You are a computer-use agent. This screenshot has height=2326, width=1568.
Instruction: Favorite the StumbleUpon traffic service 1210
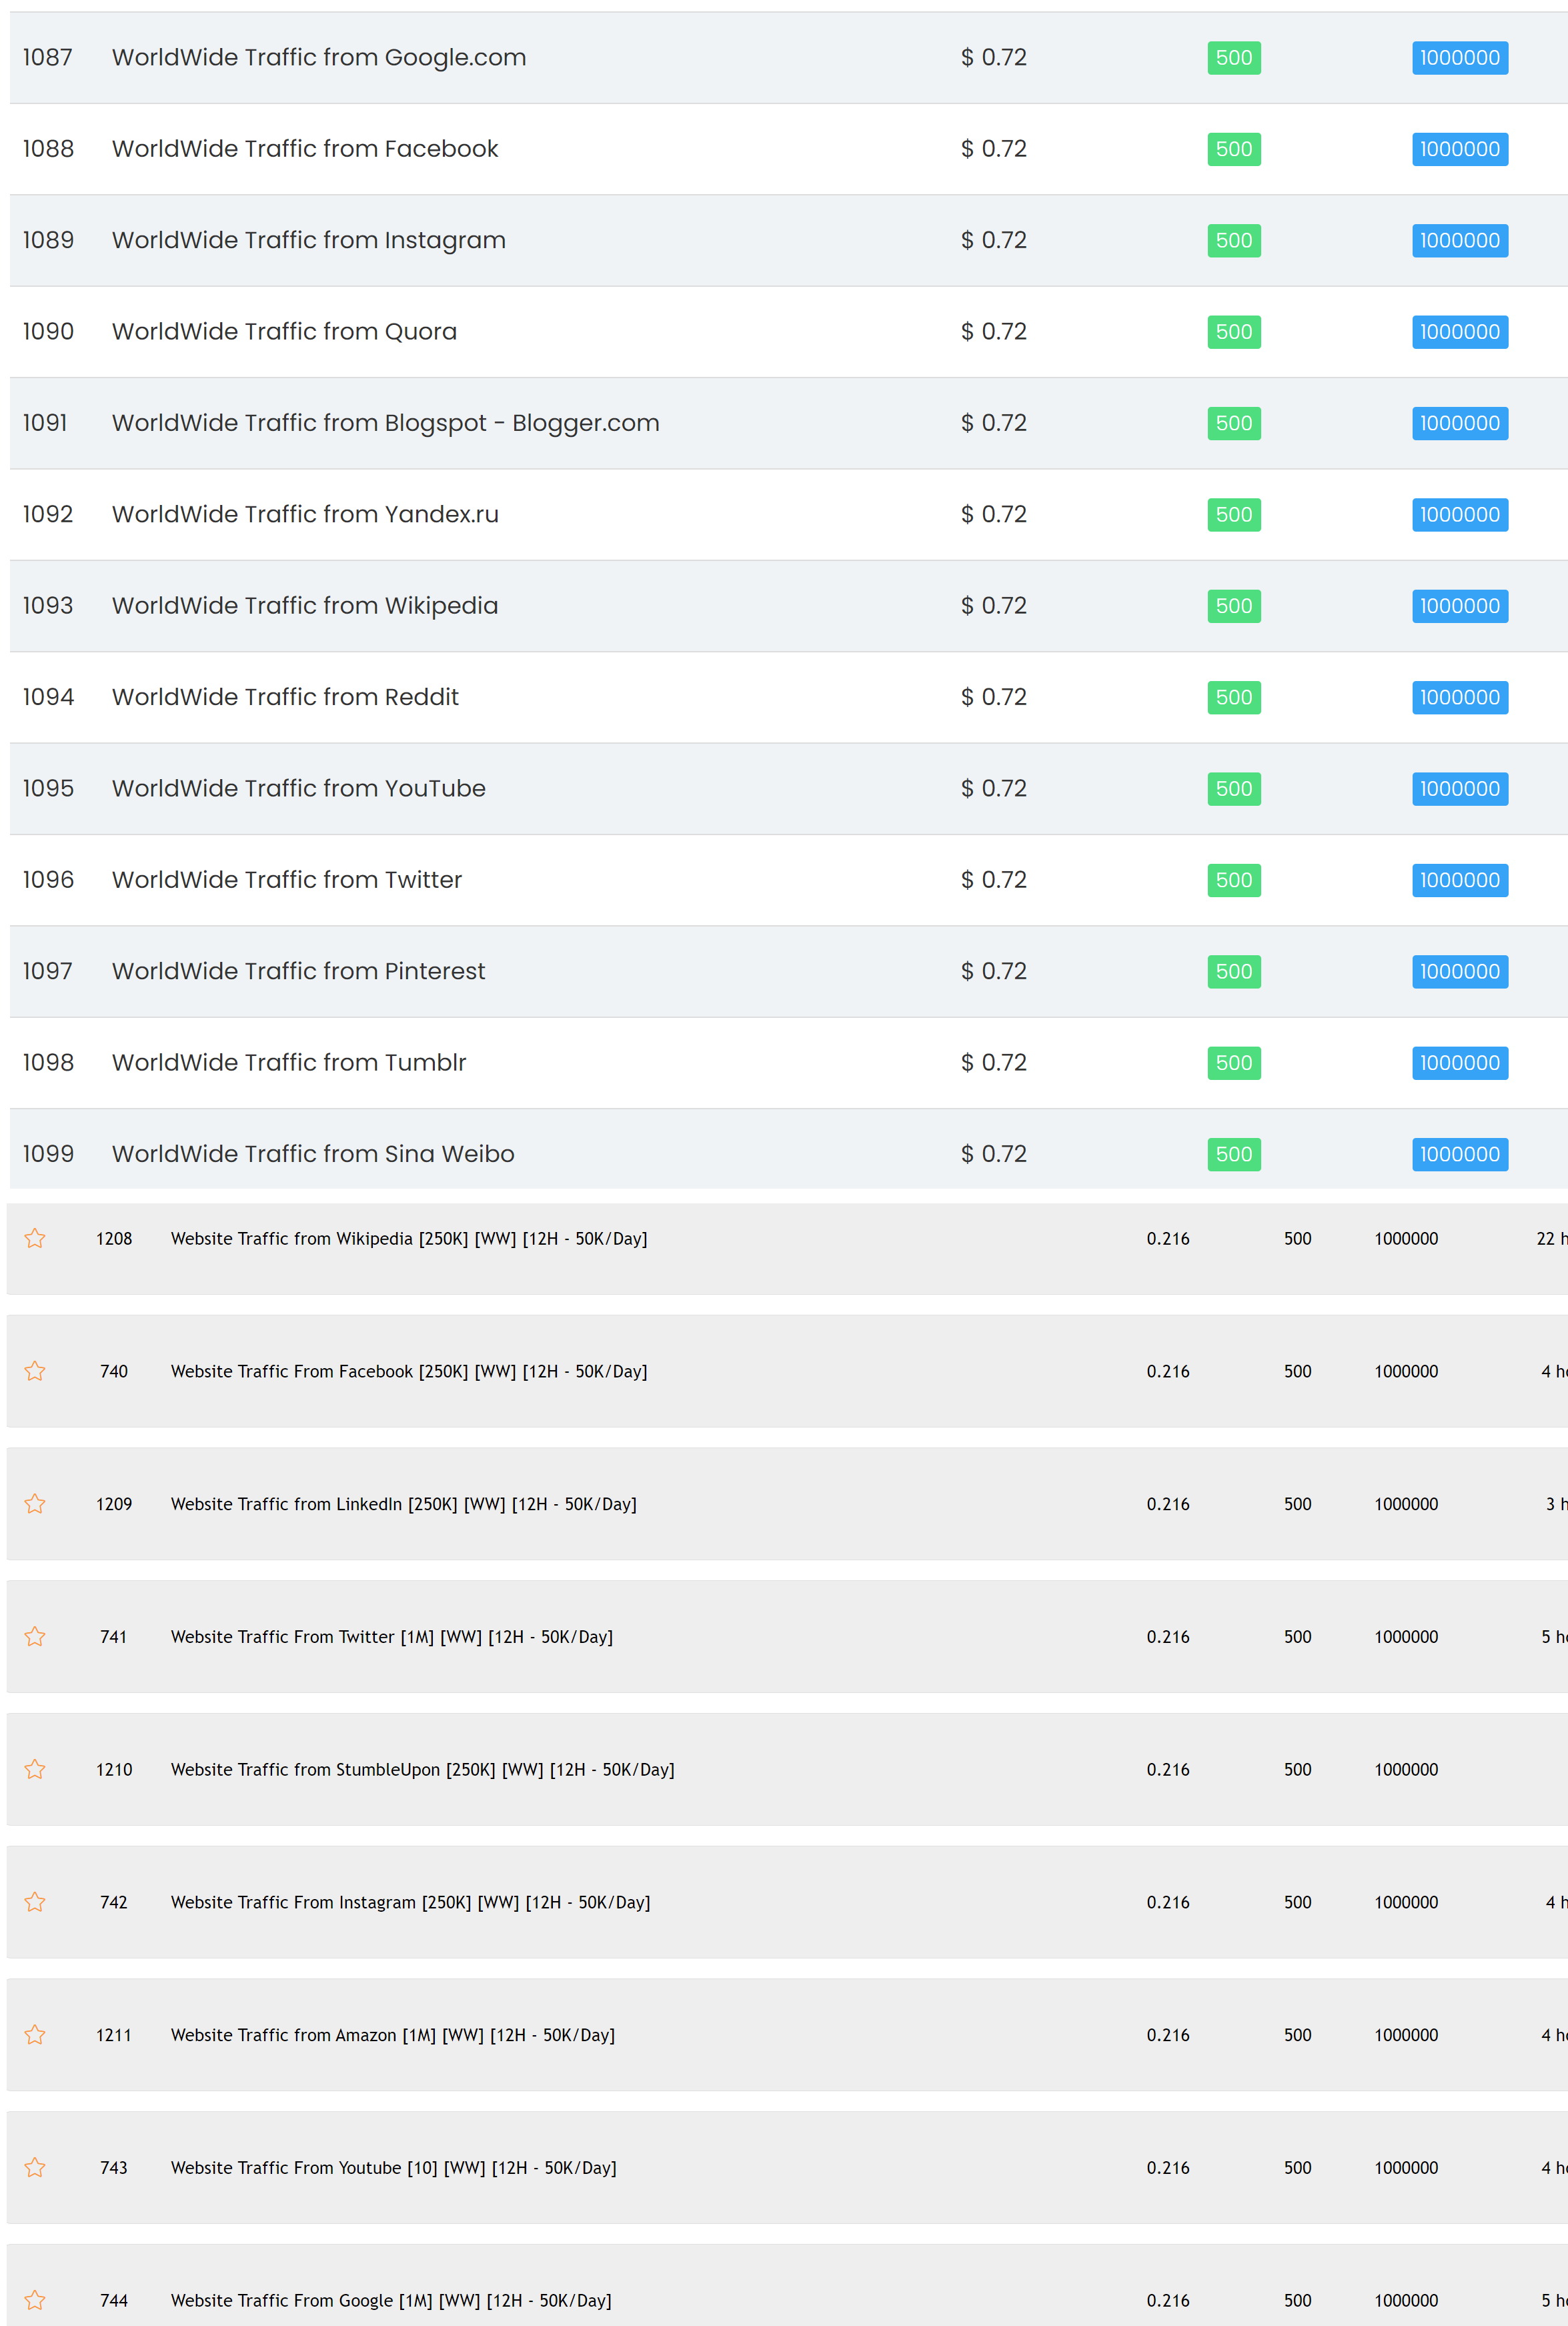pyautogui.click(x=35, y=1769)
